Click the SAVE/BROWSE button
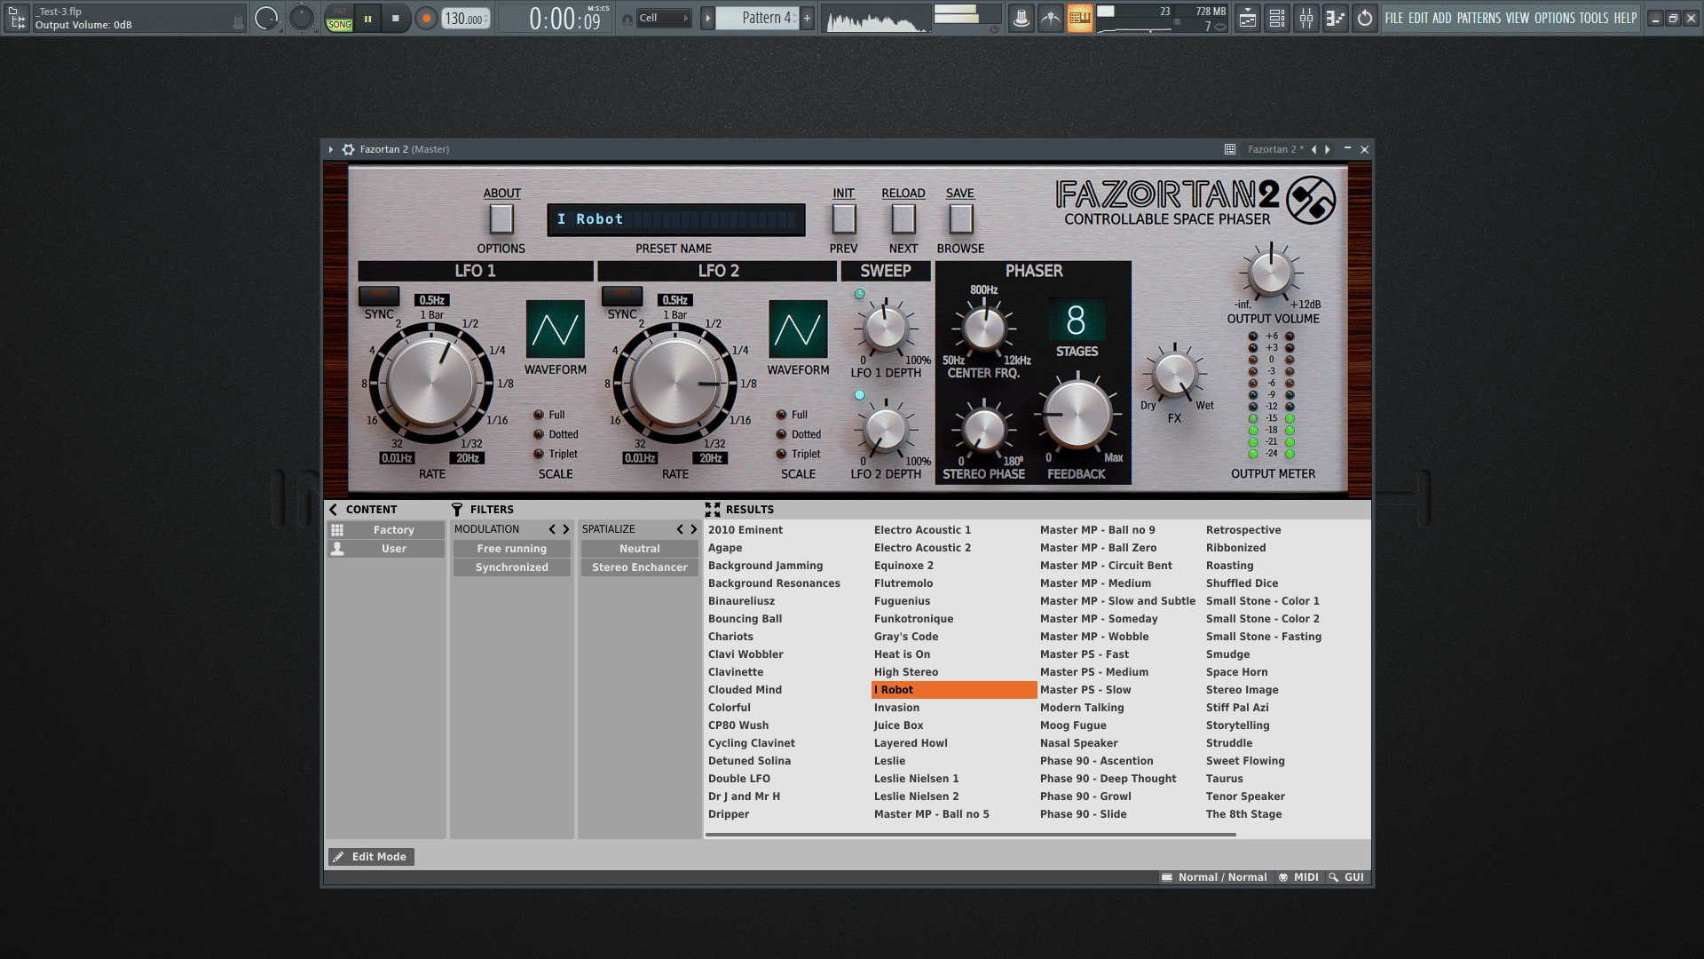This screenshot has width=1704, height=959. click(960, 218)
